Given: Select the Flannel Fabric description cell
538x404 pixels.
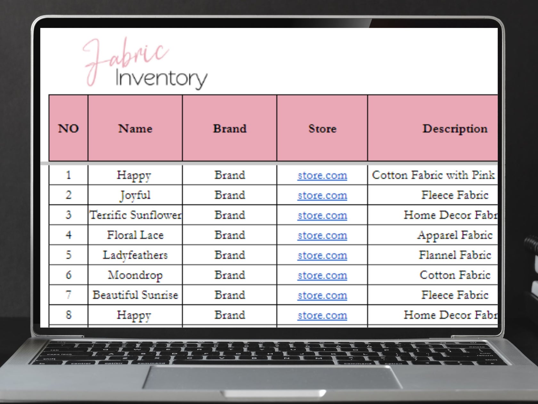Looking at the screenshot, I should 455,255.
